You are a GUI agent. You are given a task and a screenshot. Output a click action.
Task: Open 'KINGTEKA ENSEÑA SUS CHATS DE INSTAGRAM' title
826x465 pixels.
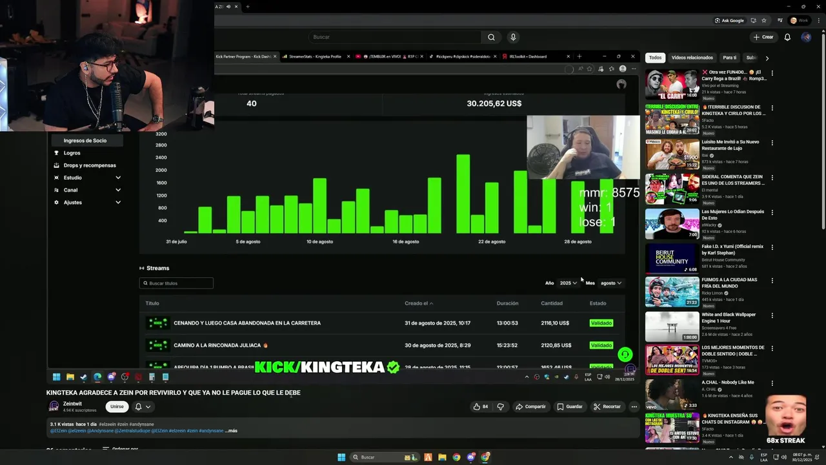(733, 418)
